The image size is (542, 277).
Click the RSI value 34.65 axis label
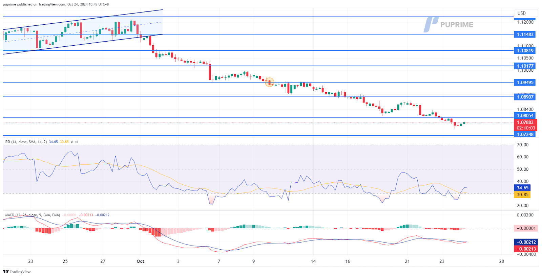pos(522,188)
